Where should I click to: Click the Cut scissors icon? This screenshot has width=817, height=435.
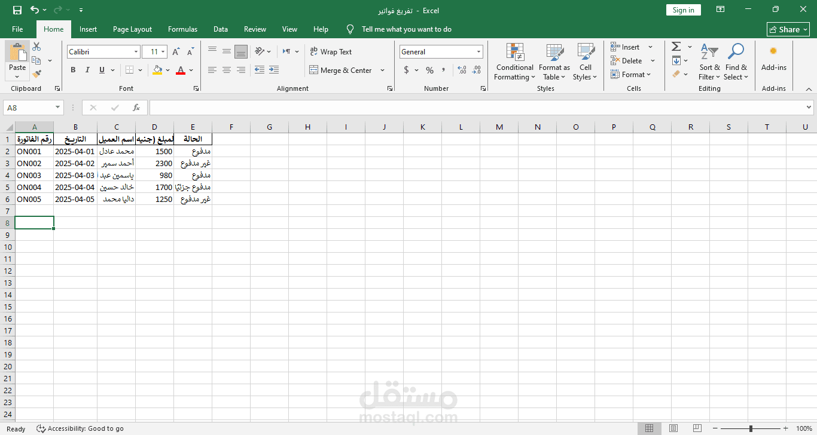tap(36, 47)
